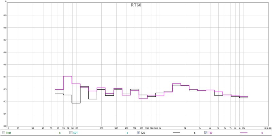Viewport: 272px width, 136px height.
Task: Click the T30 seconds value readout
Action: tap(262, 133)
